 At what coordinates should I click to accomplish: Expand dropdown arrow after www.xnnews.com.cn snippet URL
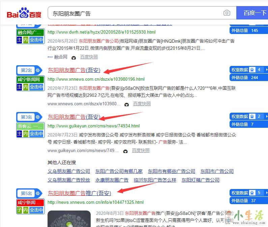(126, 104)
